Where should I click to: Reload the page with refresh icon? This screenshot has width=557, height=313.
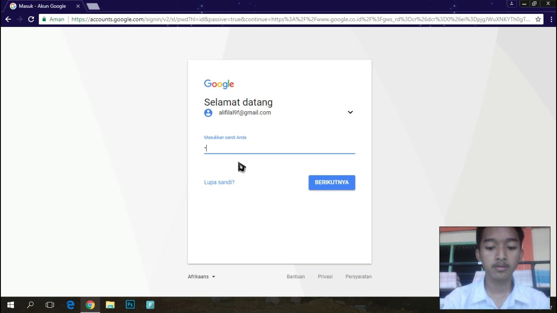[31, 19]
